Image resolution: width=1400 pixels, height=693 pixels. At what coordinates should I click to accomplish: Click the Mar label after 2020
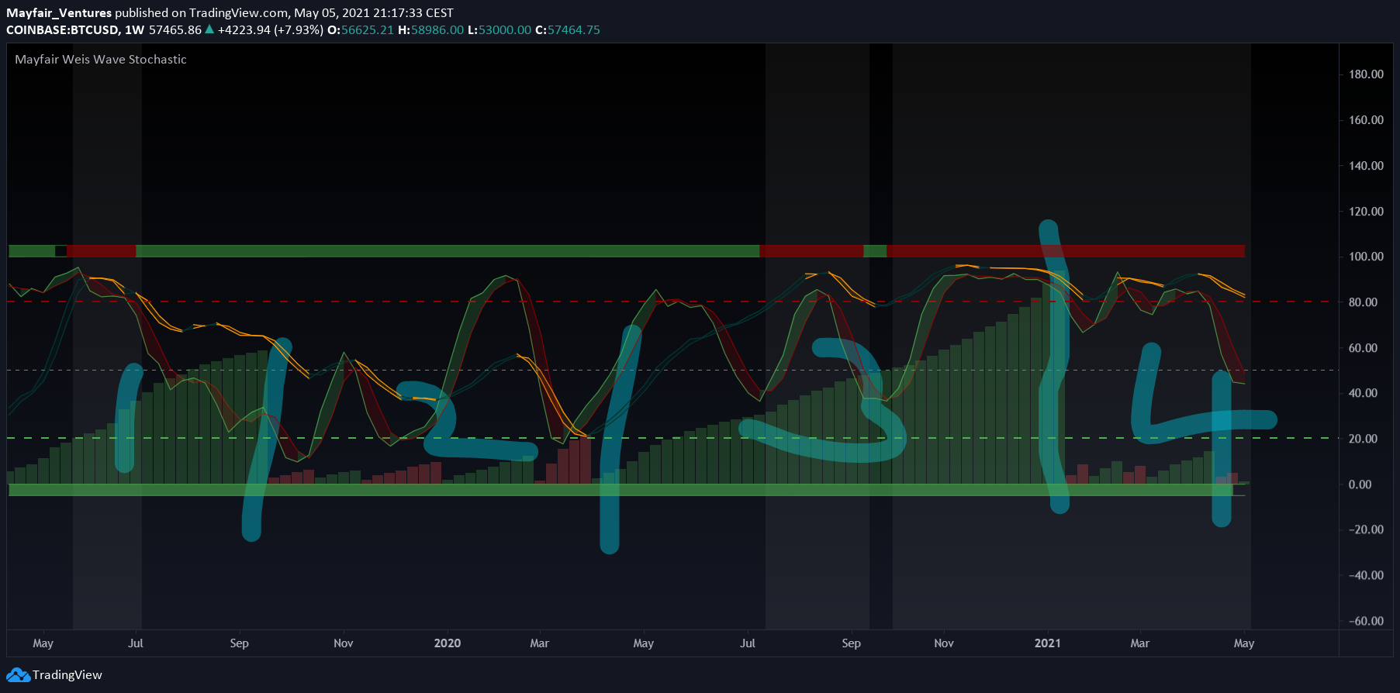point(540,643)
